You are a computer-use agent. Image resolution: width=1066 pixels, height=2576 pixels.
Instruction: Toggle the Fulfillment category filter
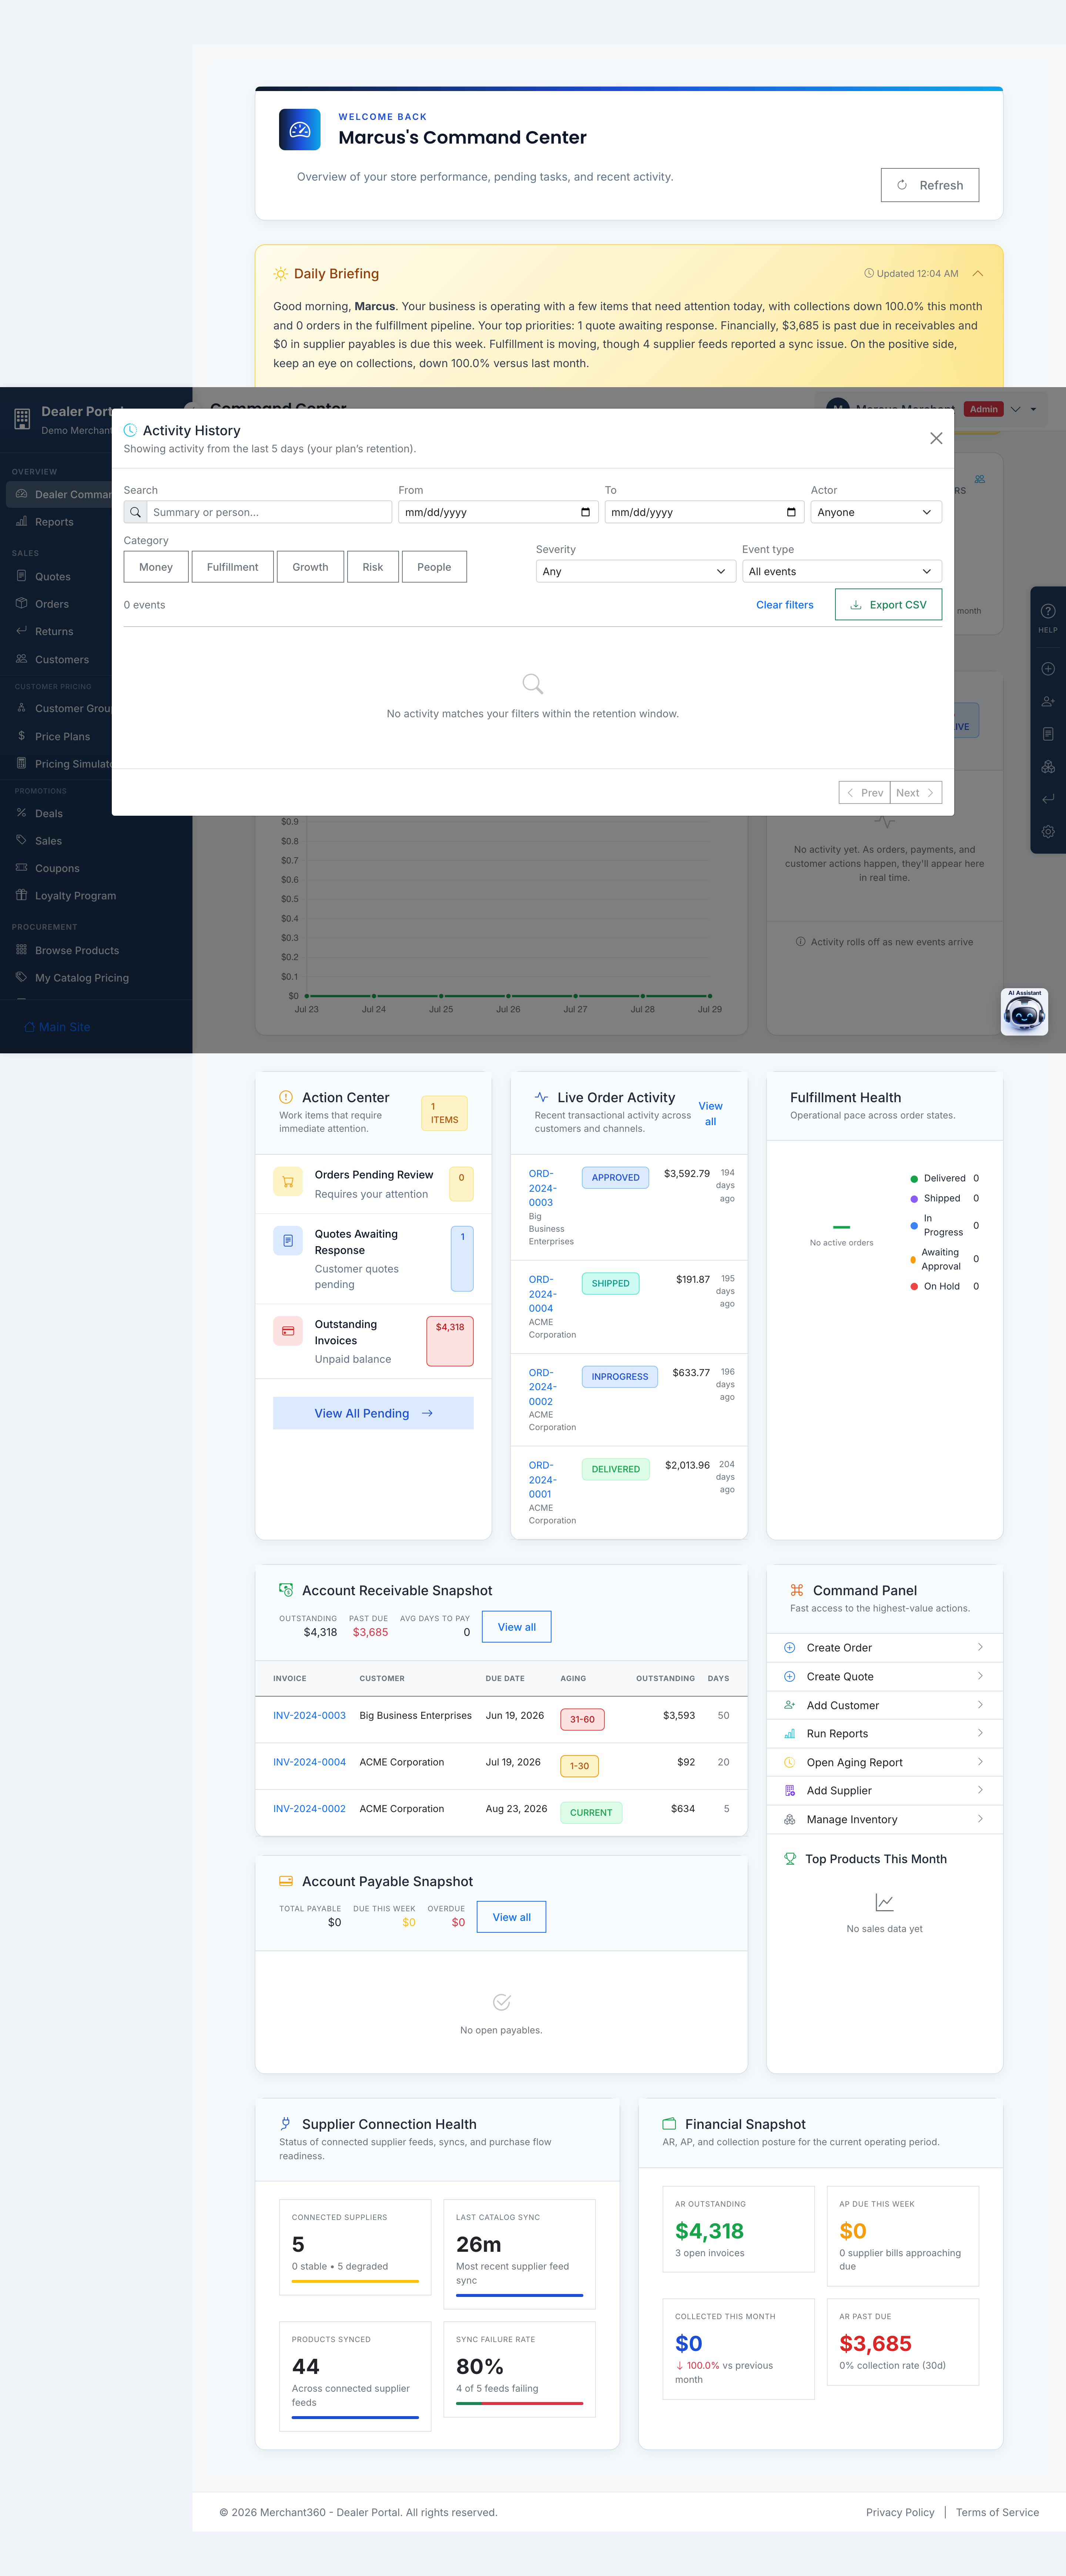coord(232,567)
